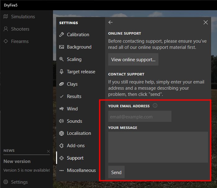Open Simulations in the sidebar
Image resolution: width=217 pixels, height=188 pixels.
[23, 17]
